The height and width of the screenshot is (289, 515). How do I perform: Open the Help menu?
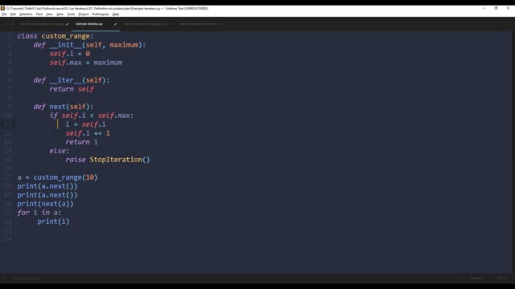coord(116,14)
